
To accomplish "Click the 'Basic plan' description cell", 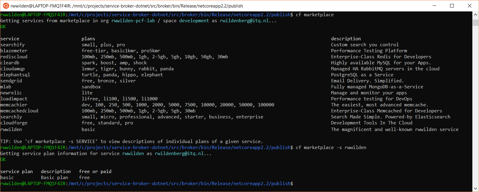I will pyautogui.click(x=55, y=178).
